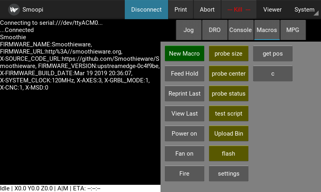Expand the System dropdown menu
Image resolution: width=321 pixels, height=192 pixels.
point(305,10)
